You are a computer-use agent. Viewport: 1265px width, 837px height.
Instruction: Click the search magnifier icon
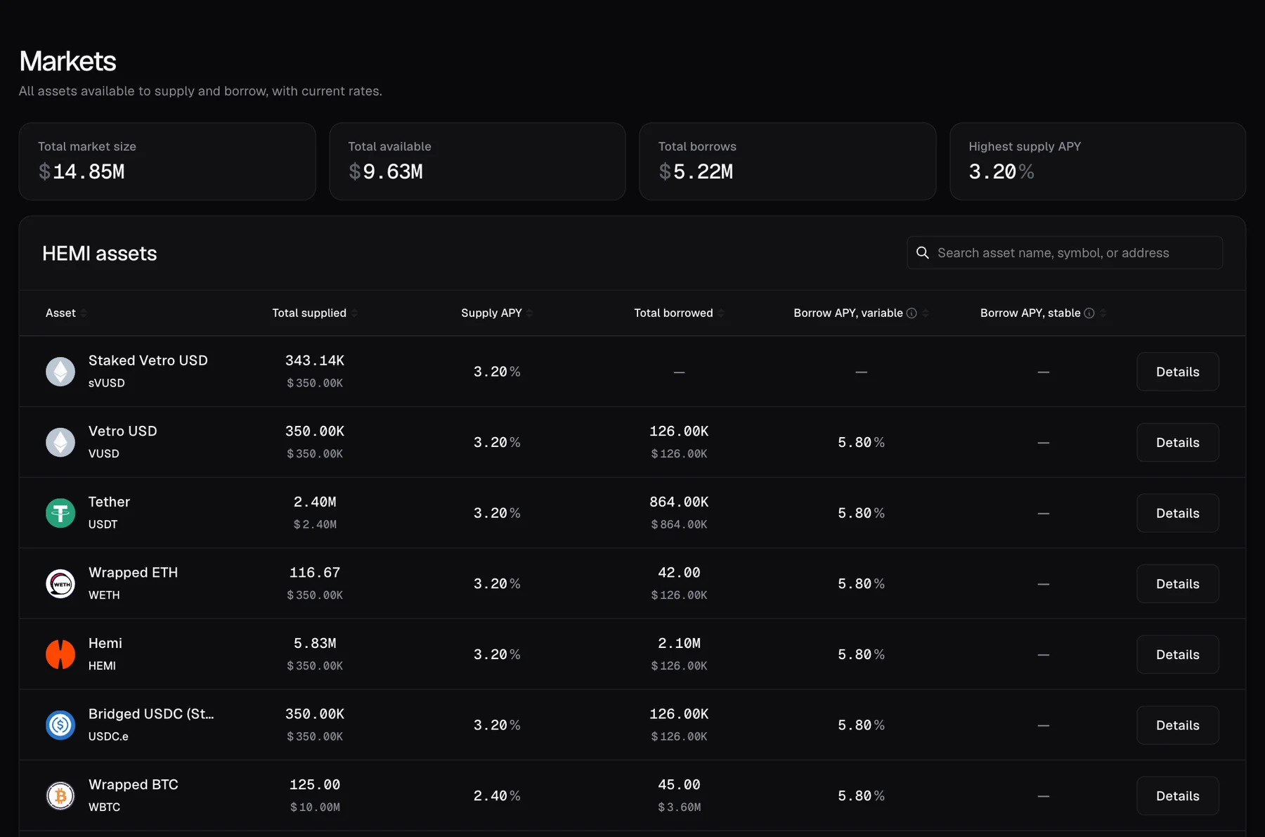(923, 253)
